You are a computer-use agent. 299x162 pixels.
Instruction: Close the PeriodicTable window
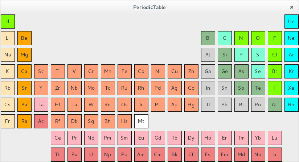pos(291,7)
